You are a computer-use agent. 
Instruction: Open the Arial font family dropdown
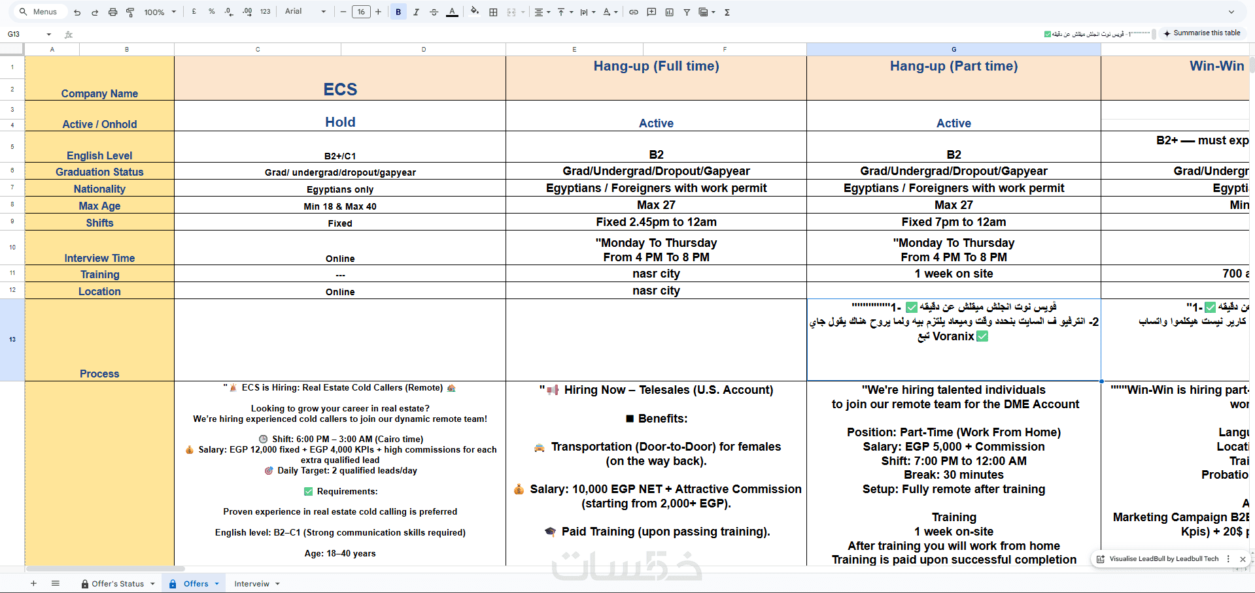click(305, 12)
